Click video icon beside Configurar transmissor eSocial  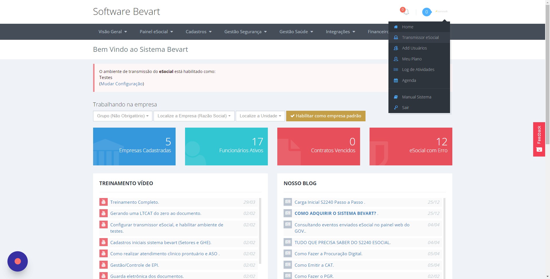point(103,225)
